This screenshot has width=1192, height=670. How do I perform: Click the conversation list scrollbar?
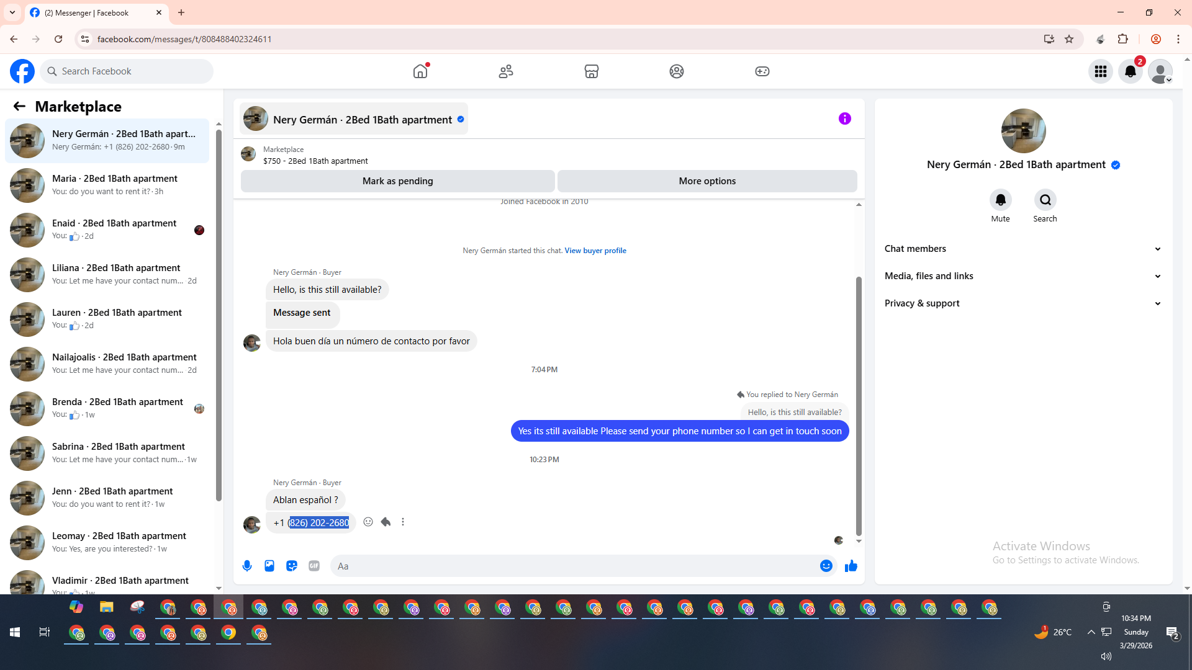pyautogui.click(x=219, y=315)
